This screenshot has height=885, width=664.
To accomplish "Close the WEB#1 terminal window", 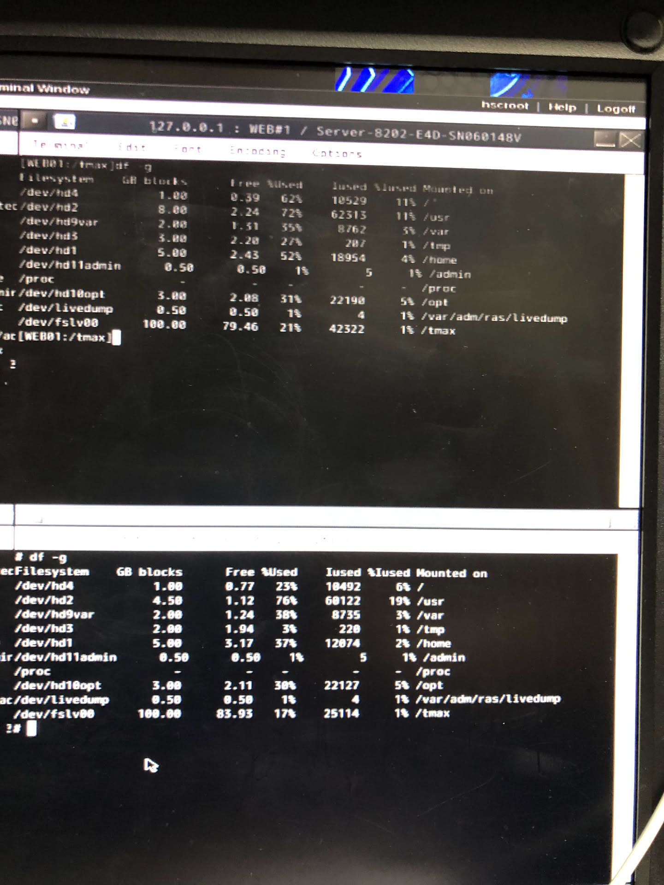I will point(630,140).
